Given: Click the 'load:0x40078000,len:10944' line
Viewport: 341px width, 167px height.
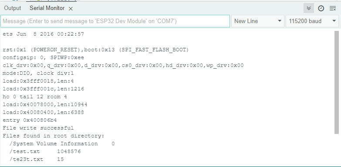Looking at the screenshot, I should (45, 105).
